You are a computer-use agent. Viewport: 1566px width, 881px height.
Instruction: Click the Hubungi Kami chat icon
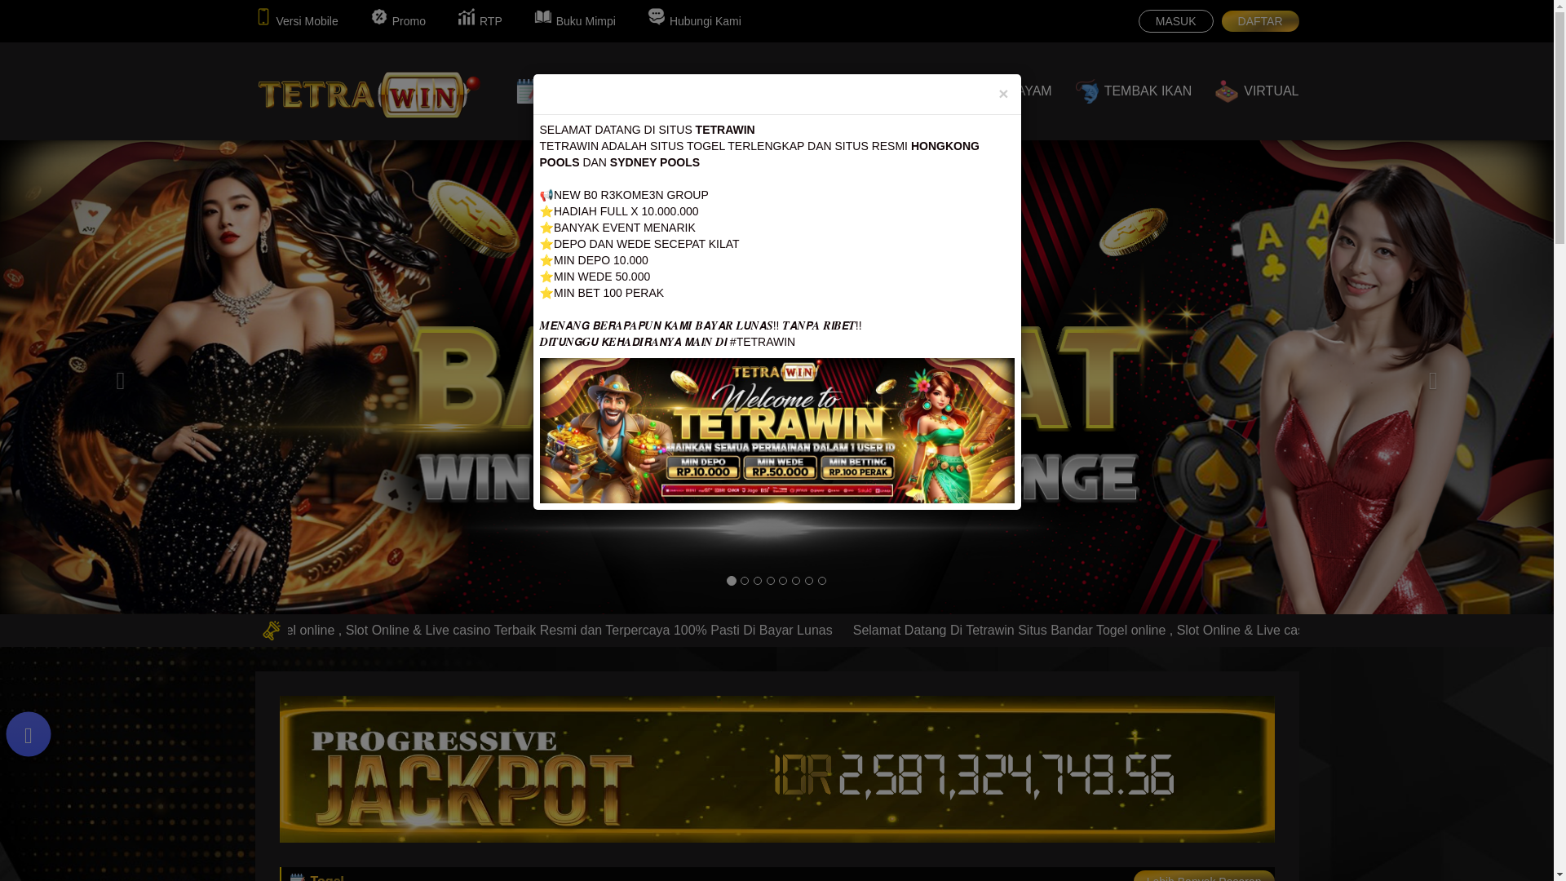(657, 16)
